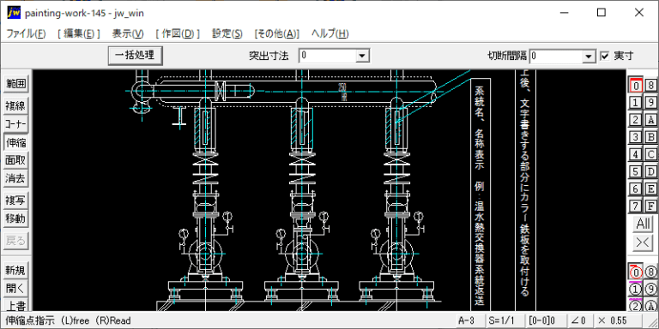The width and height of the screenshot is (659, 329).
Task: Expand the 突出寸法 dropdown
Action: [362, 56]
